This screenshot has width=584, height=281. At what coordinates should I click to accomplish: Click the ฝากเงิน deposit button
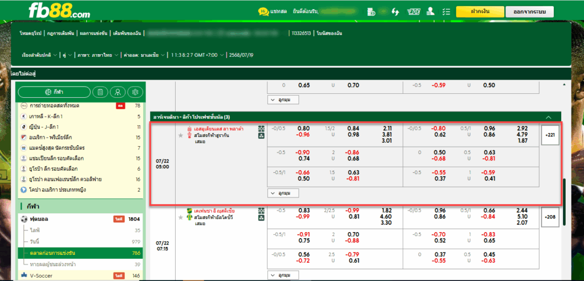(480, 11)
